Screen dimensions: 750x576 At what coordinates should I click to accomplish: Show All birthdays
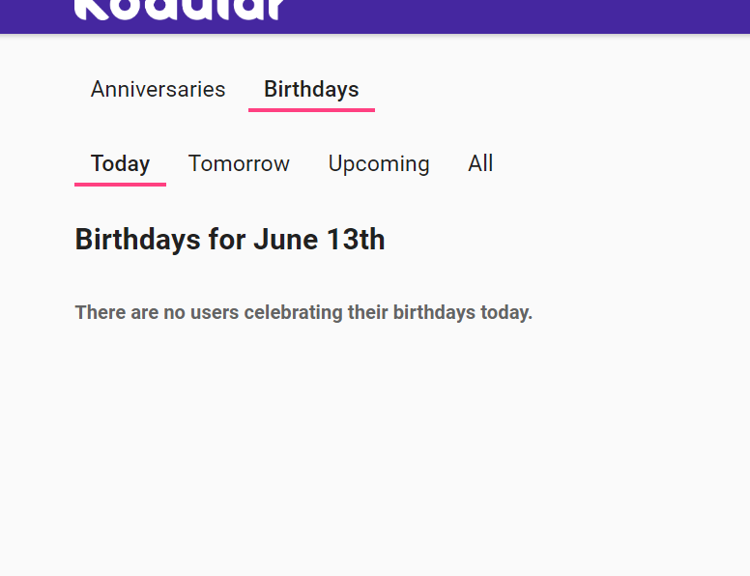480,163
